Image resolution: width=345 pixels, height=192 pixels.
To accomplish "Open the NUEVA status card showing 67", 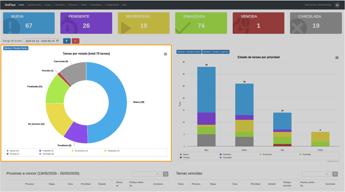I will (x=29, y=23).
